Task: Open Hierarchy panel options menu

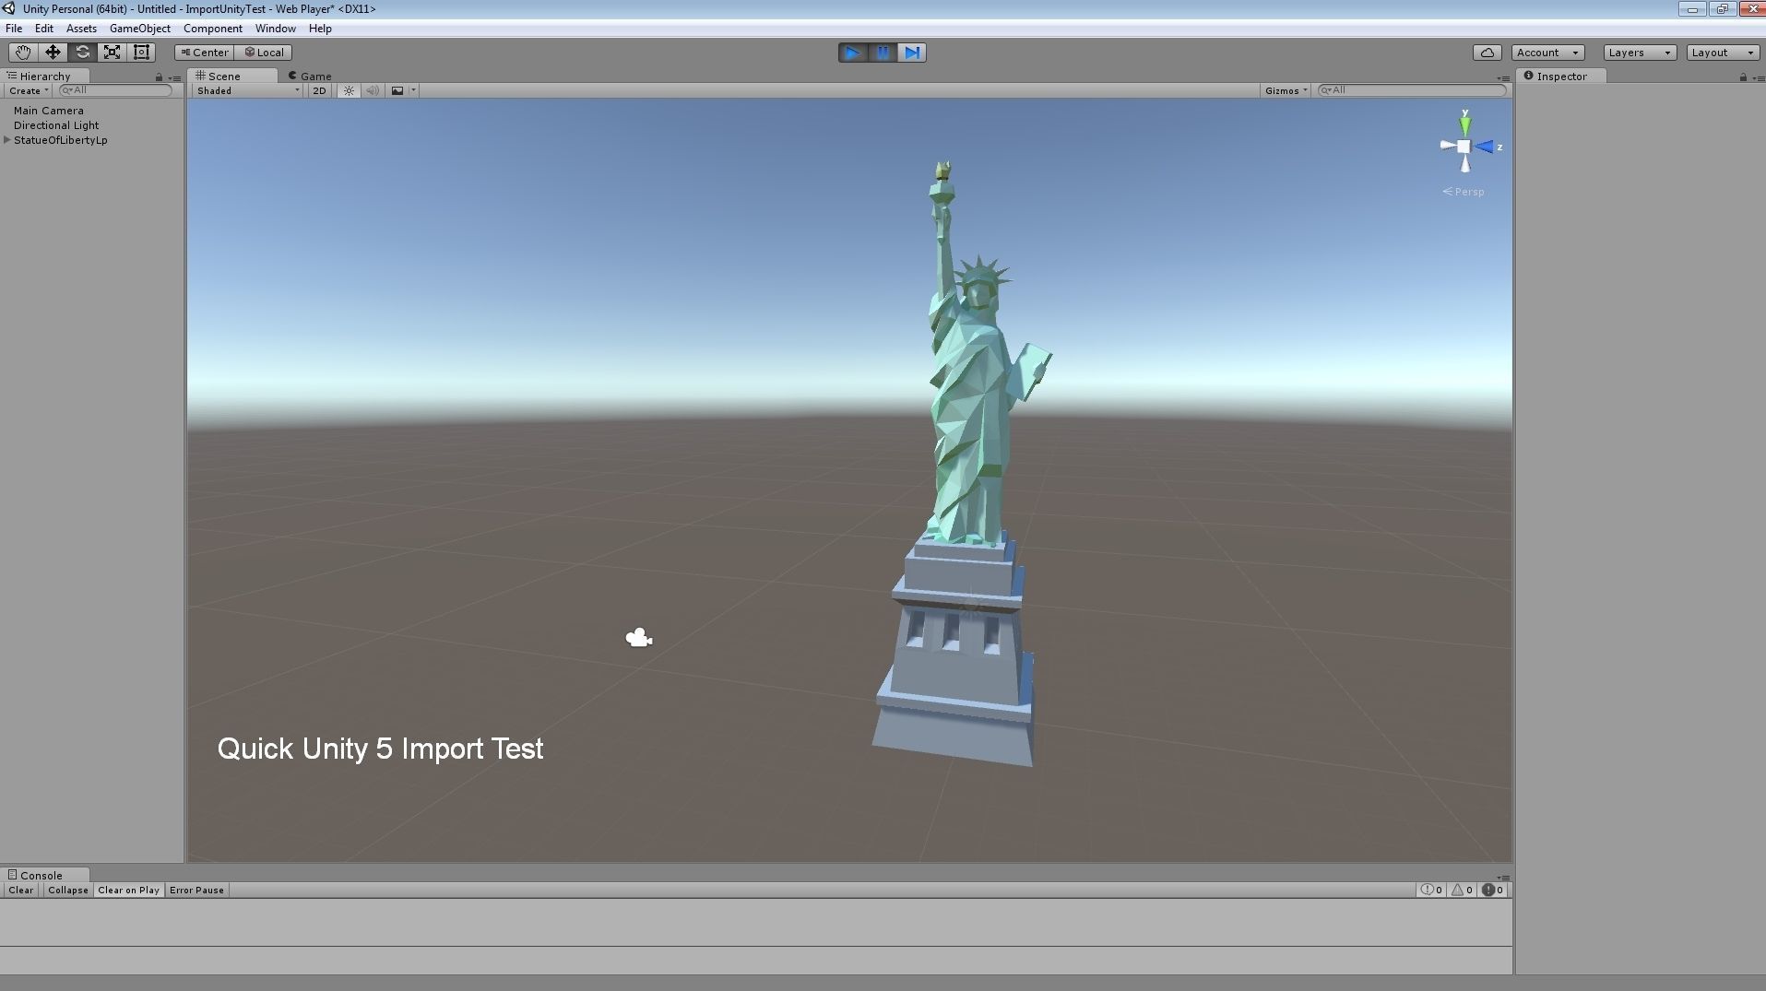Action: [175, 77]
